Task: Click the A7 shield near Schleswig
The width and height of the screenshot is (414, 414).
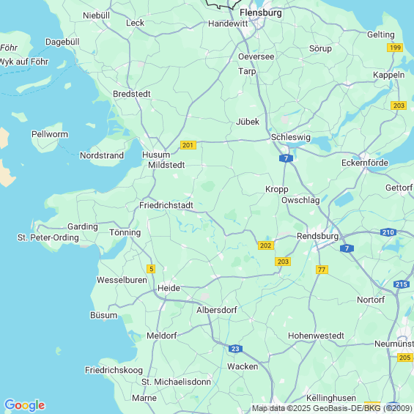Action: pyautogui.click(x=286, y=158)
